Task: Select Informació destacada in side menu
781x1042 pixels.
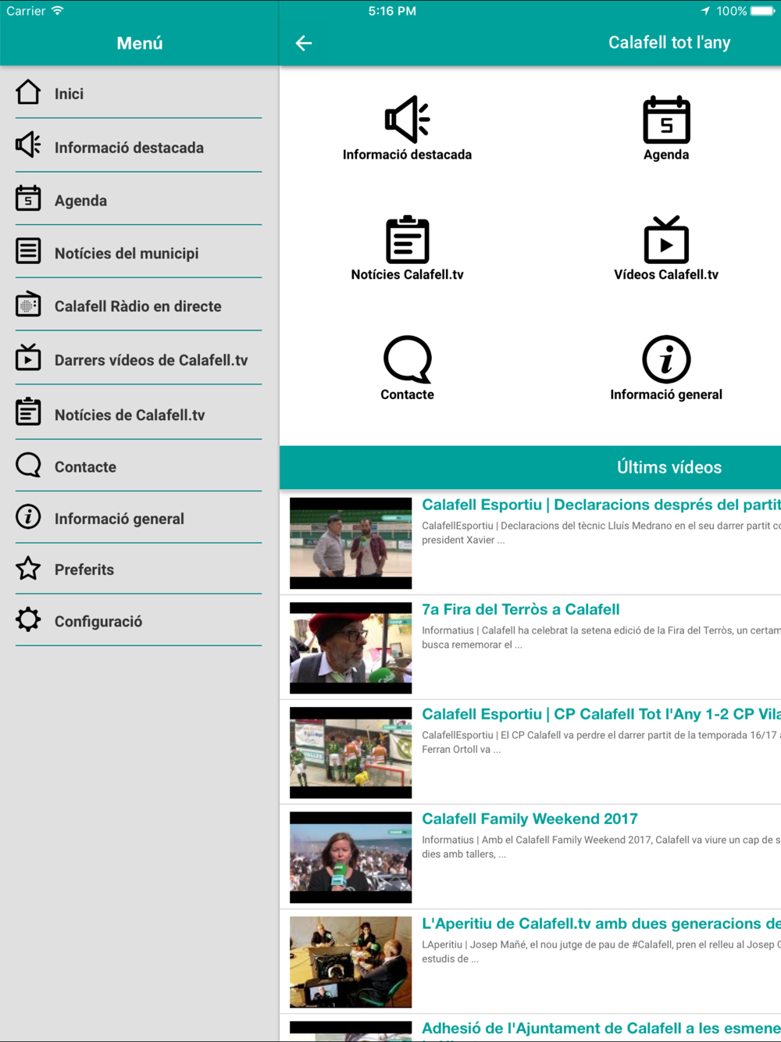Action: (x=129, y=148)
